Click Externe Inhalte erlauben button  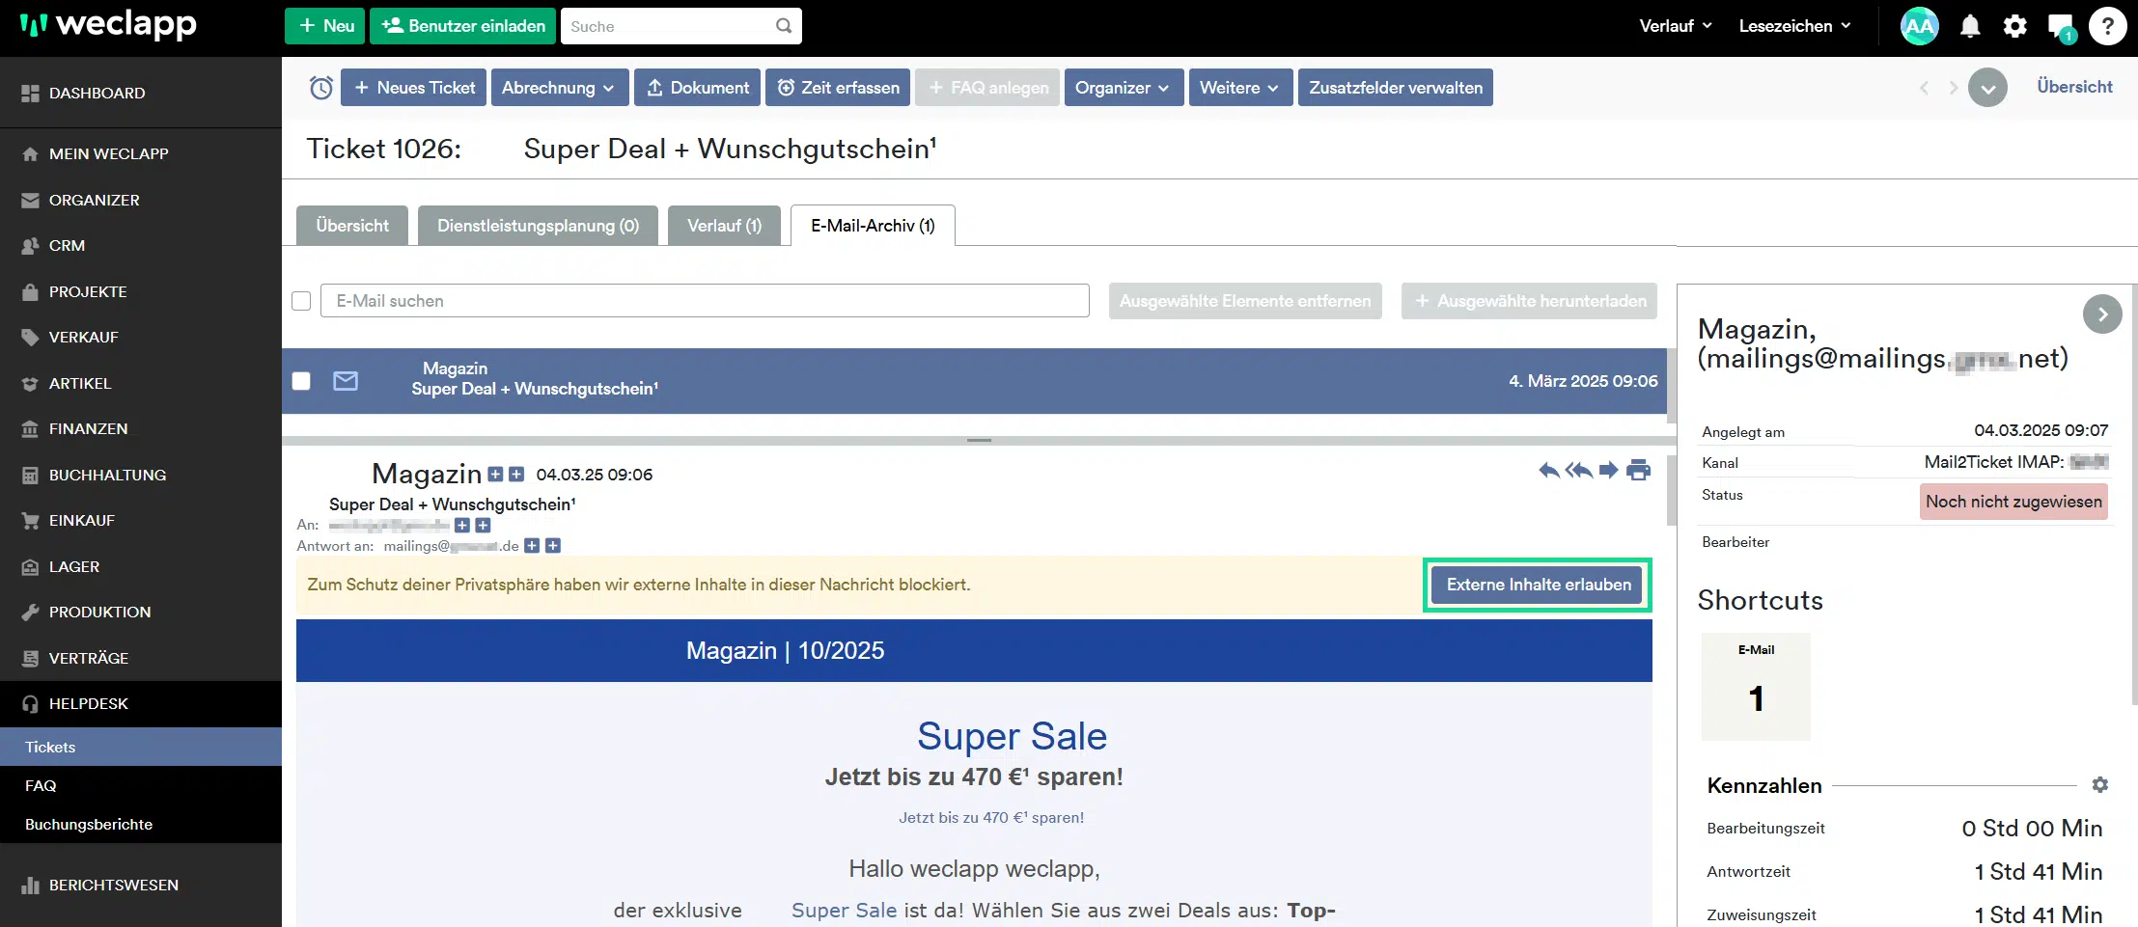click(1538, 585)
